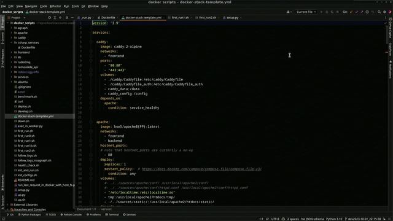
Task: Collapse the docker_scripts root folder
Action: pyautogui.click(x=8, y=23)
